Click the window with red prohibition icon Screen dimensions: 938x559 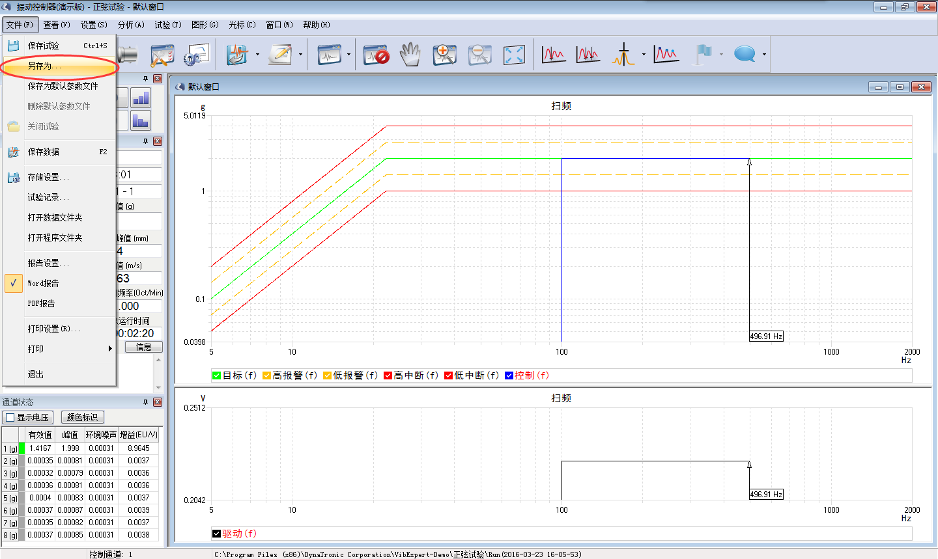click(x=376, y=55)
